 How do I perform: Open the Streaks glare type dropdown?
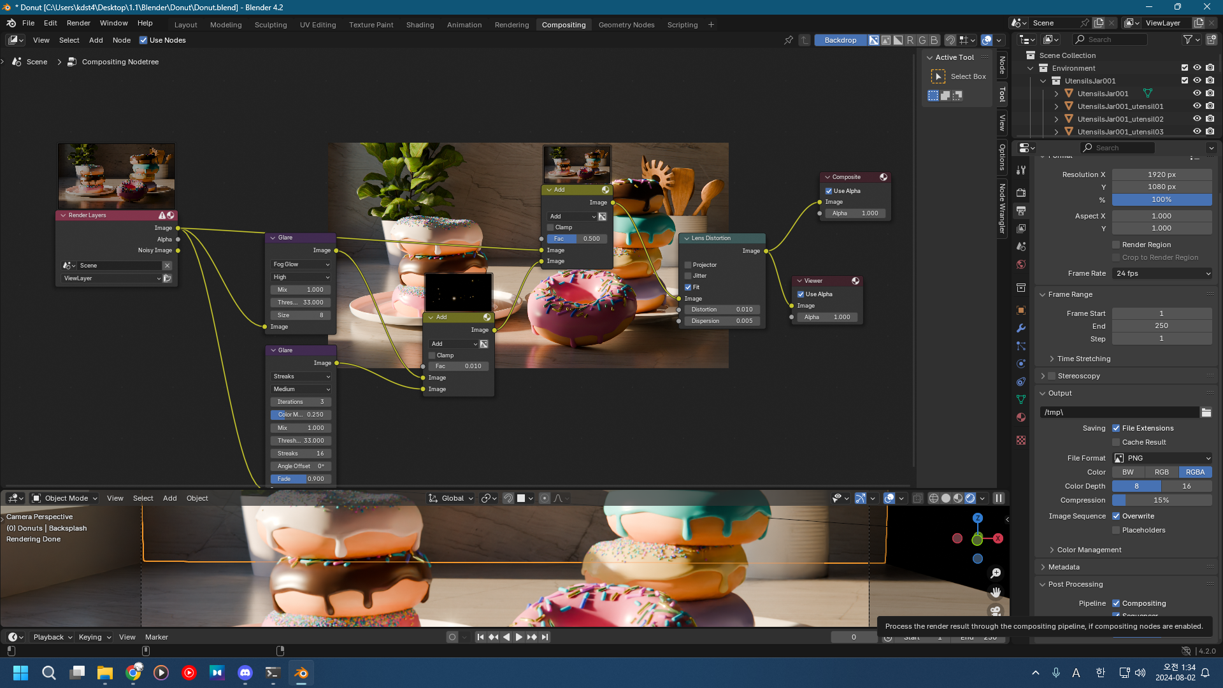pos(301,376)
